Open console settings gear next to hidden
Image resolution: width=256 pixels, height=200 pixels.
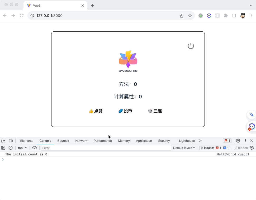[252, 148]
